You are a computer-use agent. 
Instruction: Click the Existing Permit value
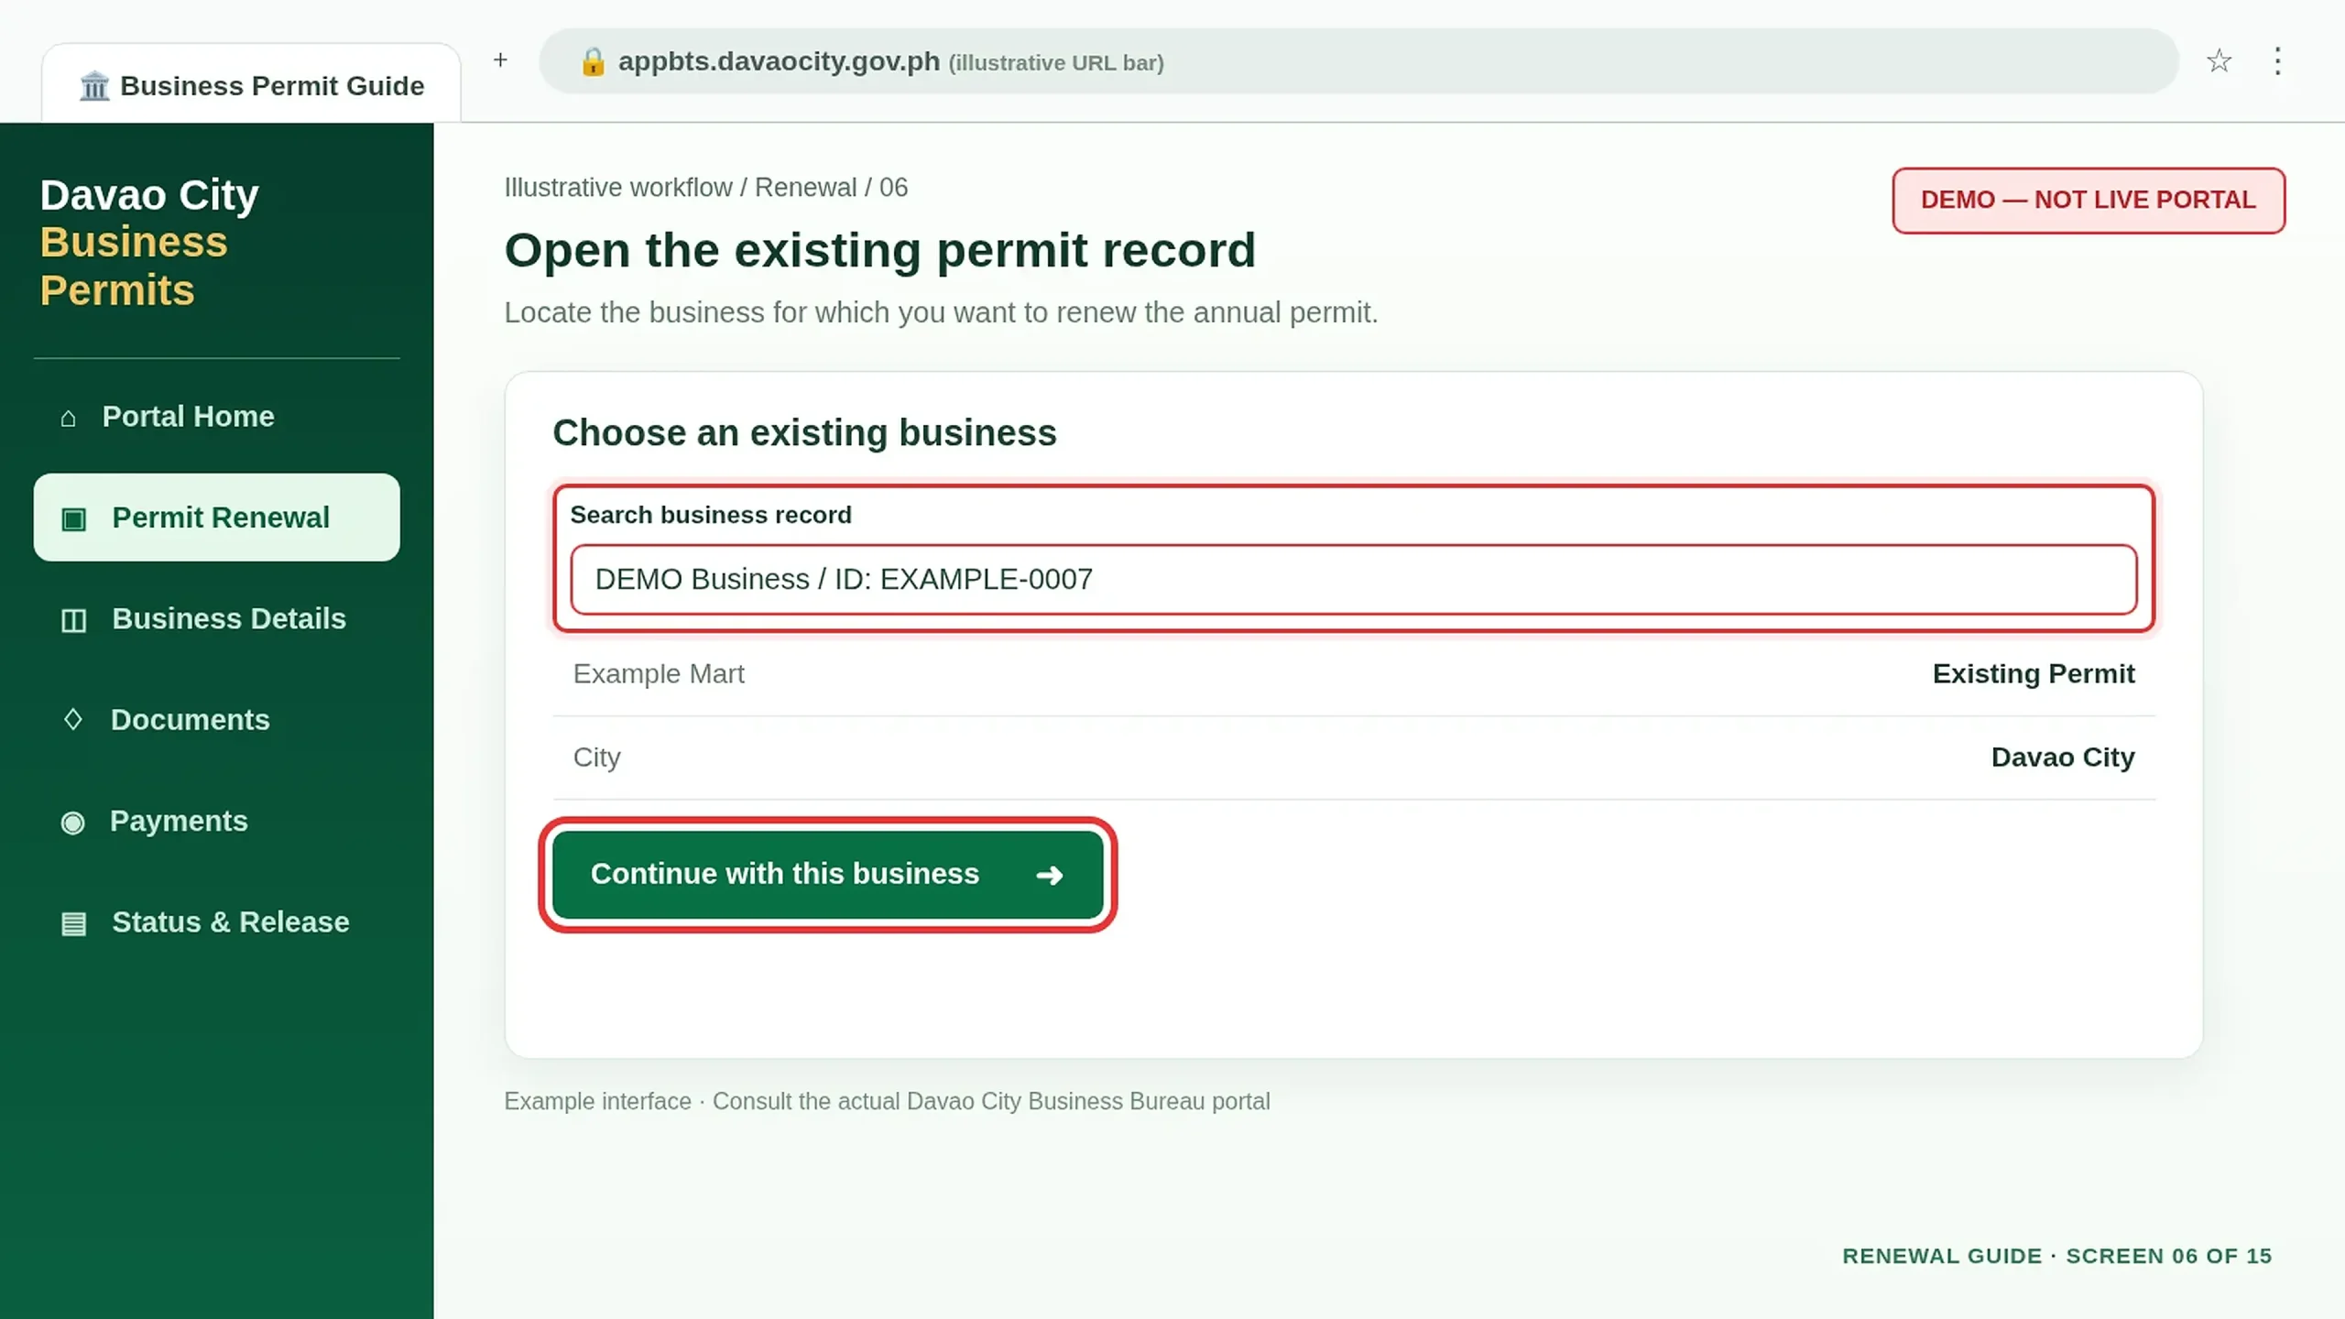coord(2034,674)
